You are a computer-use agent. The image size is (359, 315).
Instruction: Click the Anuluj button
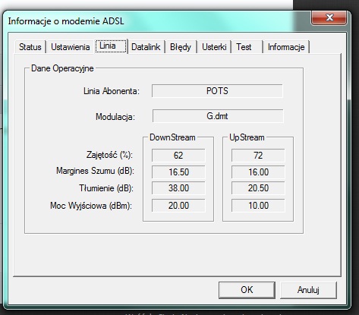tap(308, 290)
